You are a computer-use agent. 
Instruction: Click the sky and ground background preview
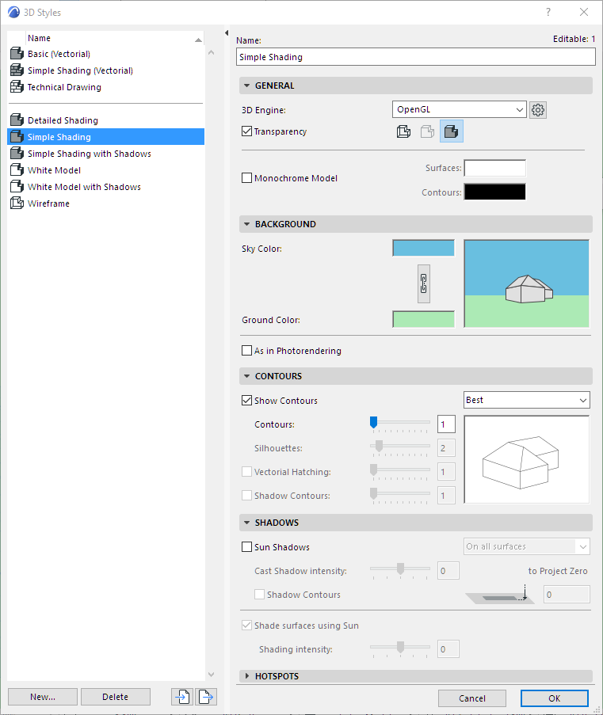(x=527, y=283)
